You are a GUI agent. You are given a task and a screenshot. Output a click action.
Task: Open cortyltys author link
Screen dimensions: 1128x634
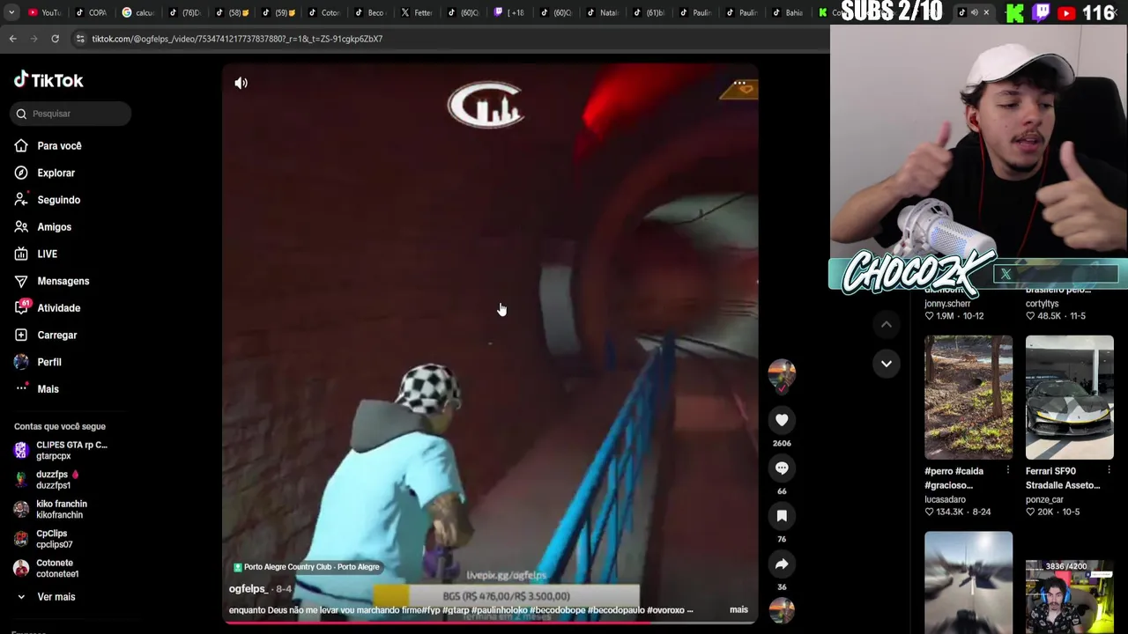(x=1043, y=304)
